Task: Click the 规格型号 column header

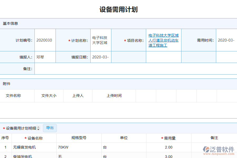Action: coord(79,138)
